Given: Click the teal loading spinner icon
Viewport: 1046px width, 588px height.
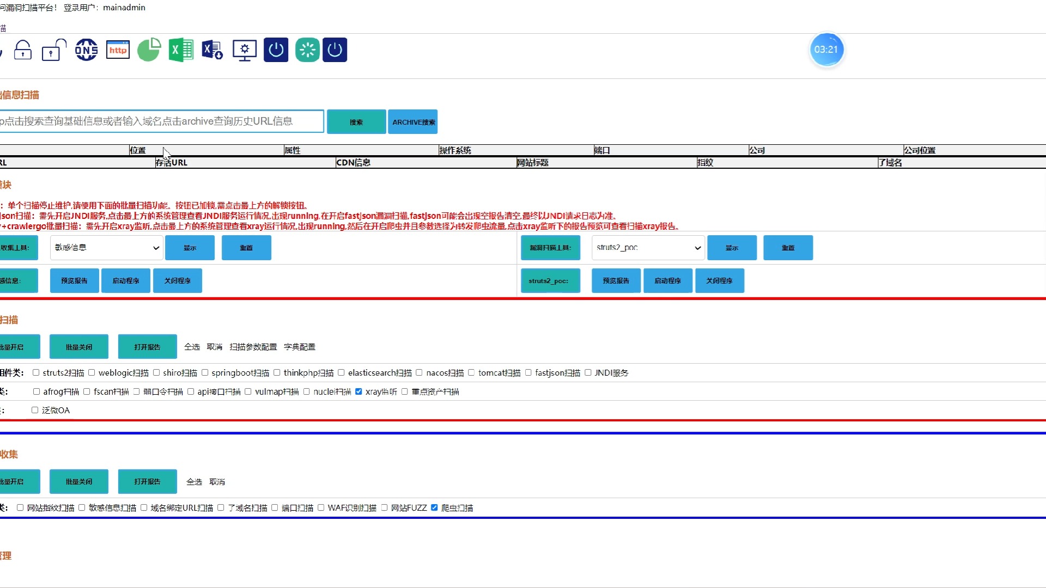Looking at the screenshot, I should 307,50.
